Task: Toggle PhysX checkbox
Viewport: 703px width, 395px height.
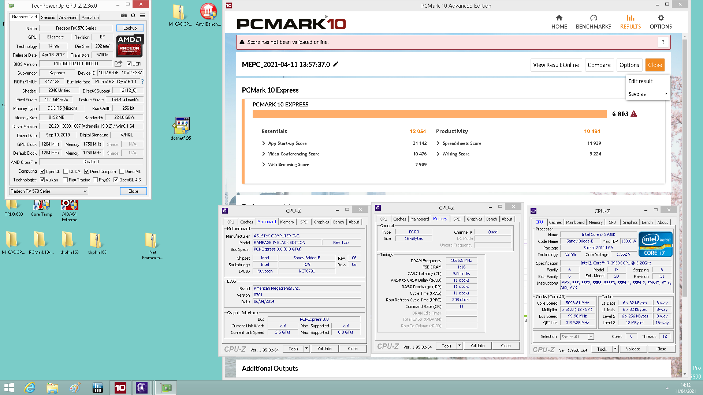Action: 95,180
